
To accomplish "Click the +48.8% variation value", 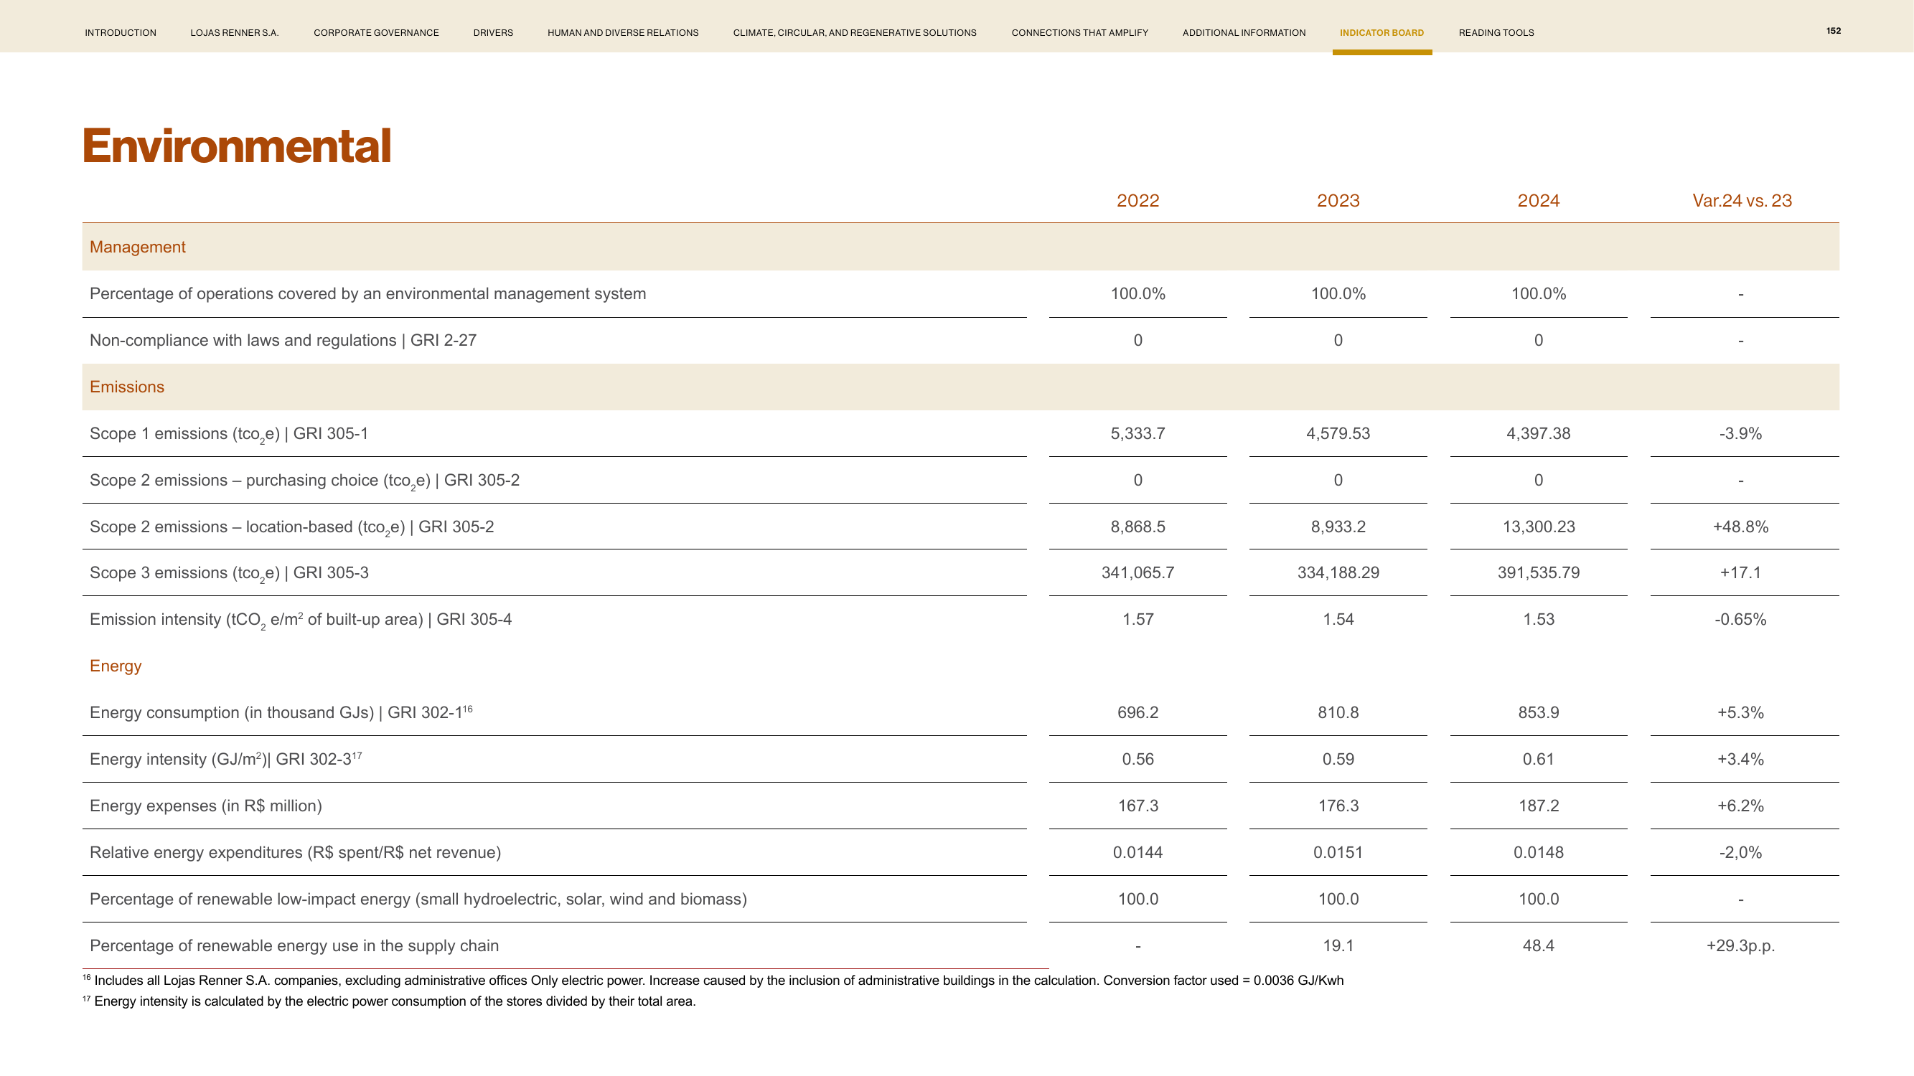I will tap(1740, 527).
